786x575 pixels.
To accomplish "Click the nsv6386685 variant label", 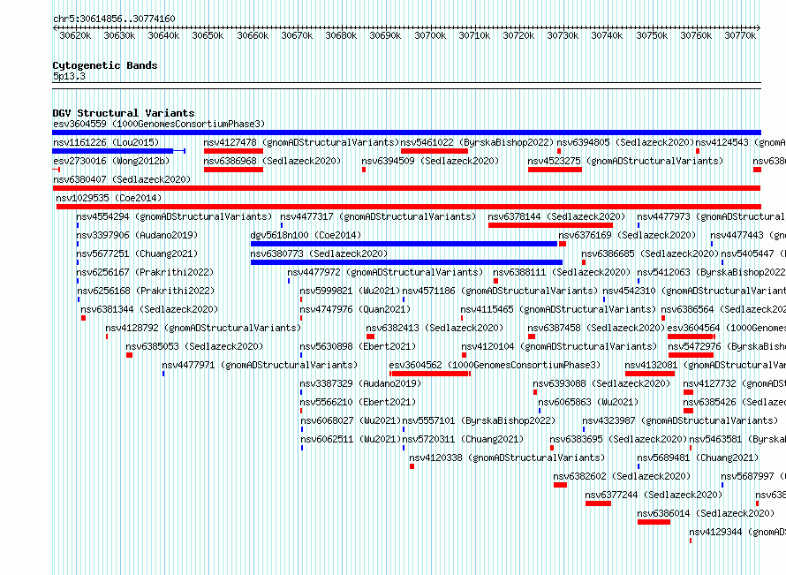I will pos(650,253).
